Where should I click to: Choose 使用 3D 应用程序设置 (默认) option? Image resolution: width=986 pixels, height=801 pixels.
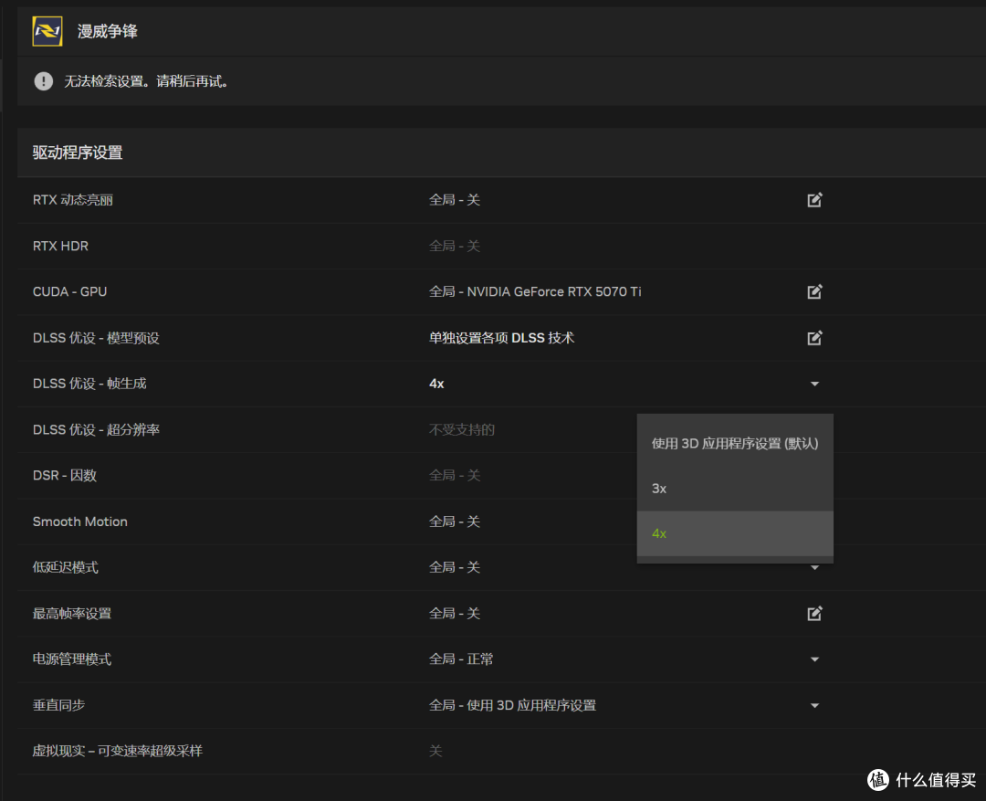tap(734, 444)
